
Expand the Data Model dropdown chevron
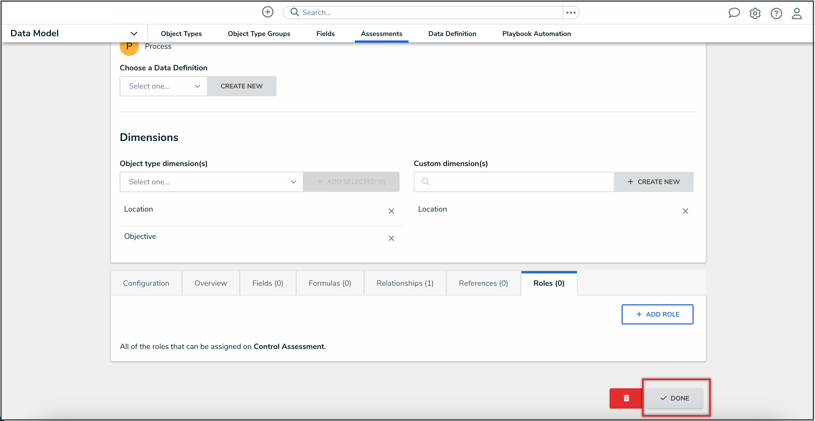click(x=134, y=34)
